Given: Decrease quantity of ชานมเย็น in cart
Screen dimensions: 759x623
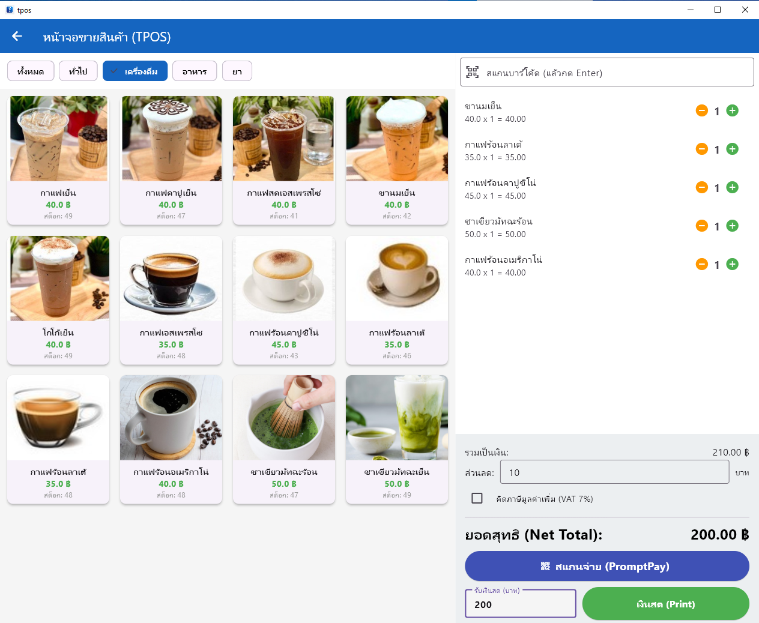Looking at the screenshot, I should pos(701,110).
